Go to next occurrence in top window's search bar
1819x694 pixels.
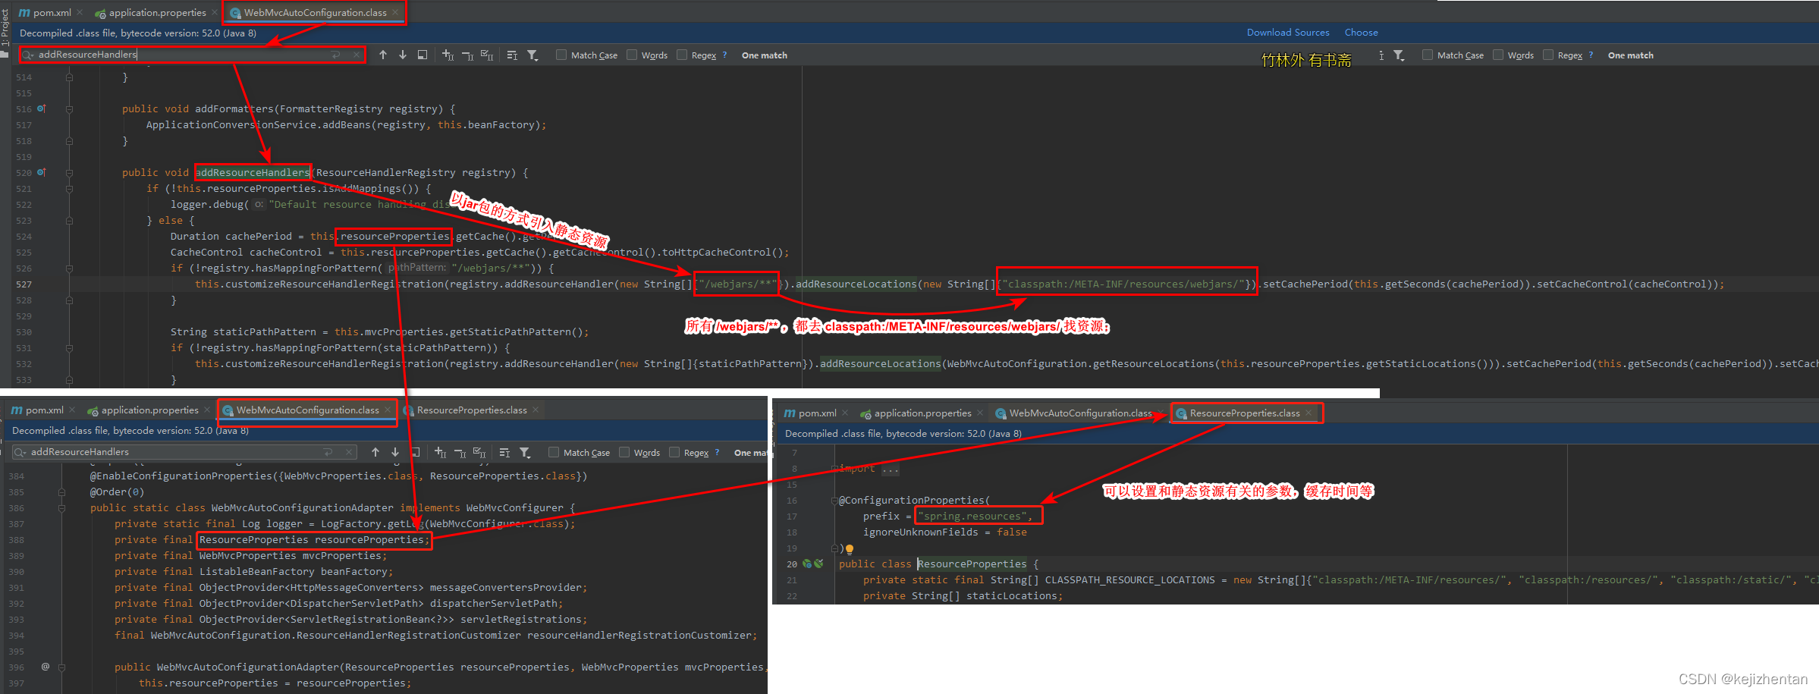pyautogui.click(x=403, y=55)
